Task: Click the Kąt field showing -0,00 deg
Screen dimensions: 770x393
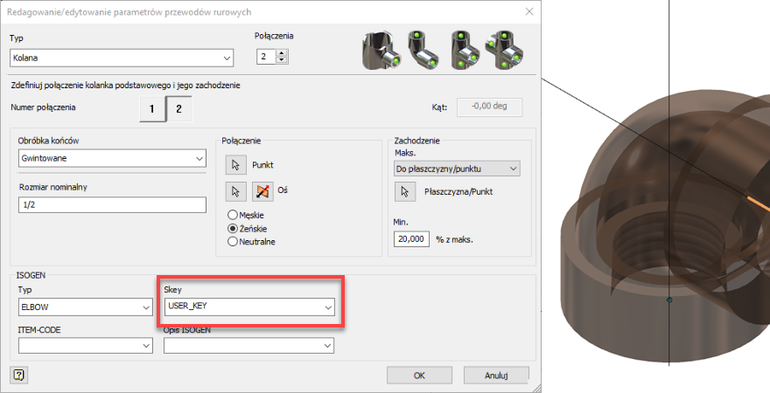Action: [x=490, y=107]
